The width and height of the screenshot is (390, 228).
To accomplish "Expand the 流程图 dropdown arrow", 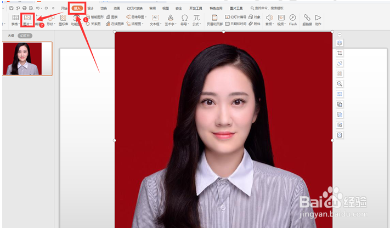I will click(x=143, y=24).
